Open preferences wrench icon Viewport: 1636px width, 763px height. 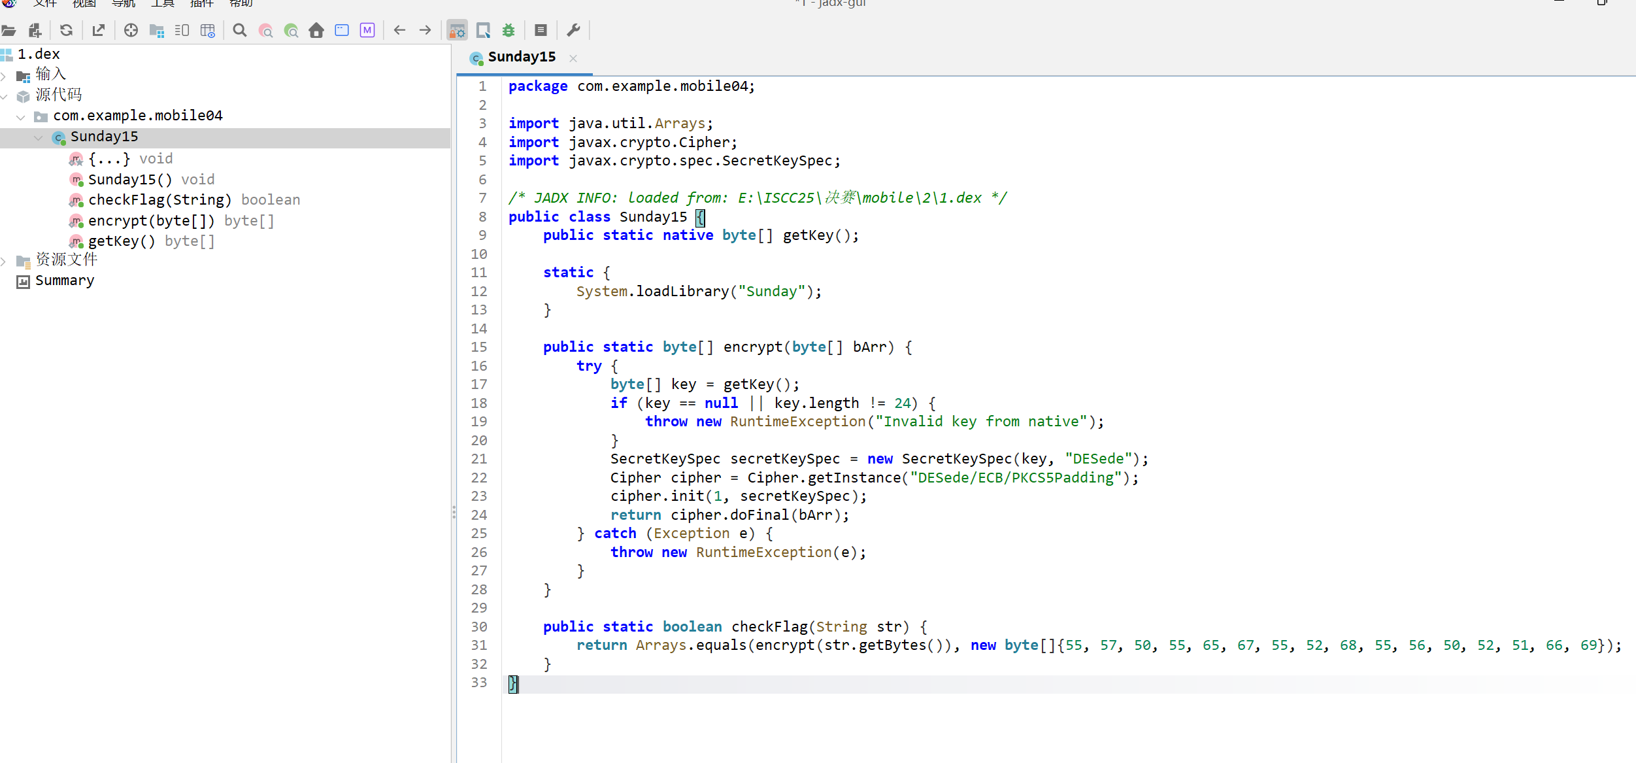[573, 30]
